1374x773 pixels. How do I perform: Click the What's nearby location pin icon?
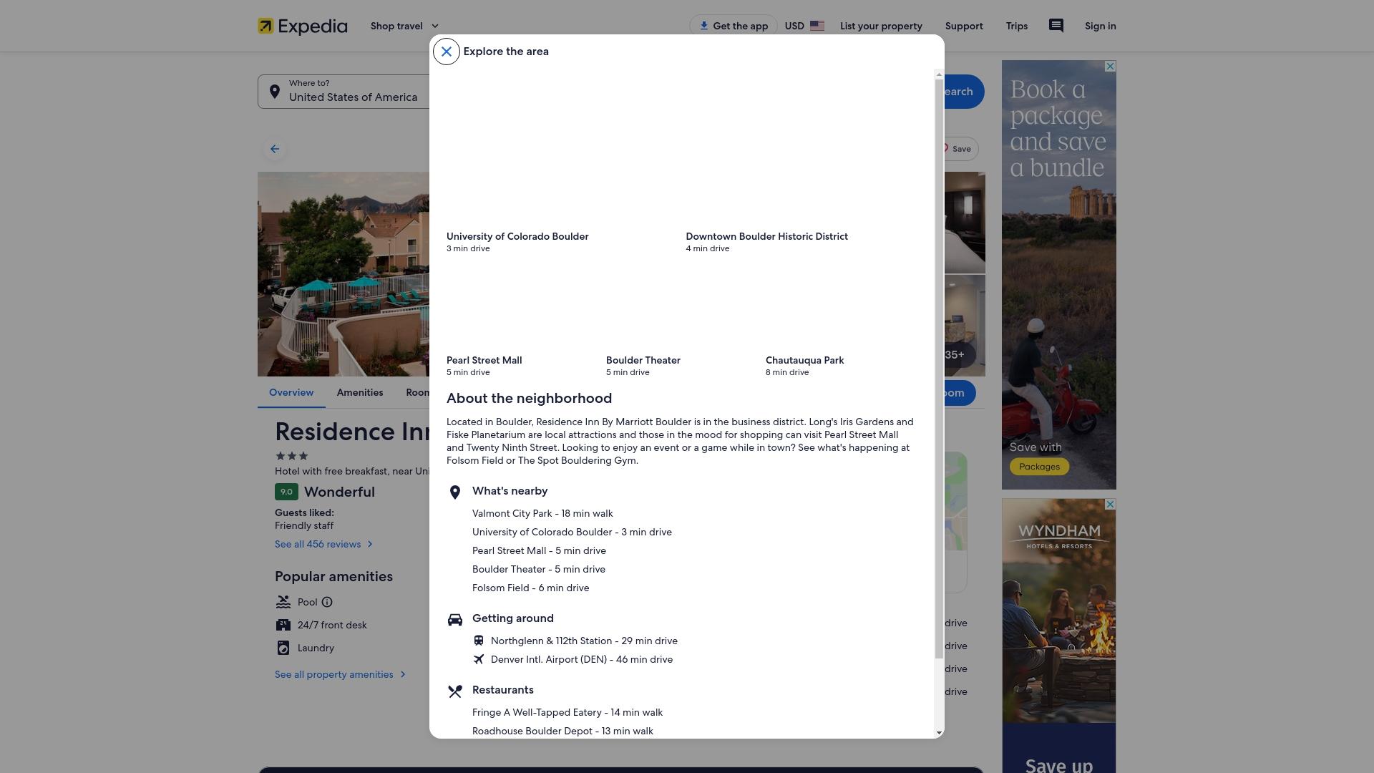(454, 492)
